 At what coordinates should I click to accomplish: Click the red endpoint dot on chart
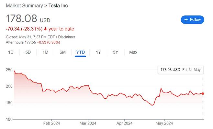203,94
